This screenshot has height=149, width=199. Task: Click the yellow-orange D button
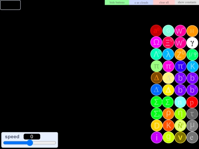(157, 125)
